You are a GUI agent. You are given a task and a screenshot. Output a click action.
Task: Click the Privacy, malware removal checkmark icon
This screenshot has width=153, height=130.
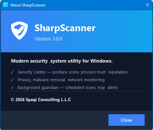pos(12,80)
